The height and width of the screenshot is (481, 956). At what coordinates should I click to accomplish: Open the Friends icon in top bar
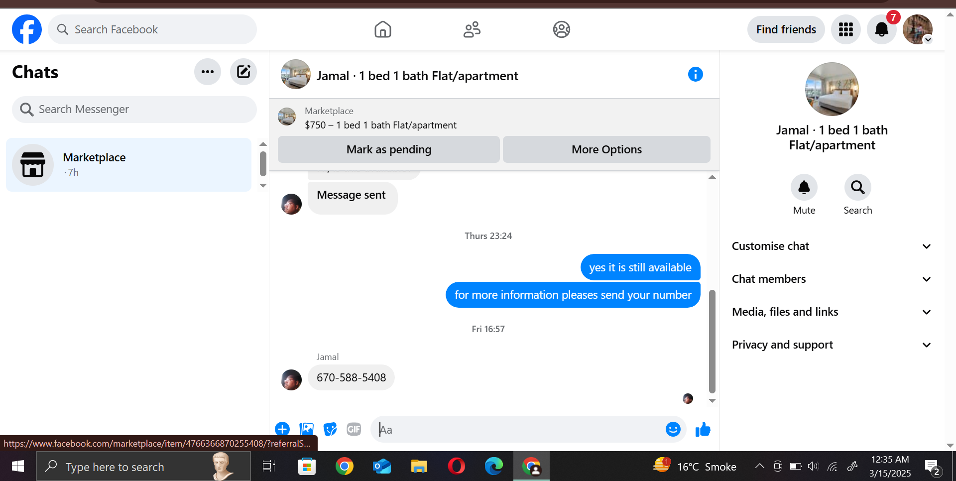pos(472,29)
